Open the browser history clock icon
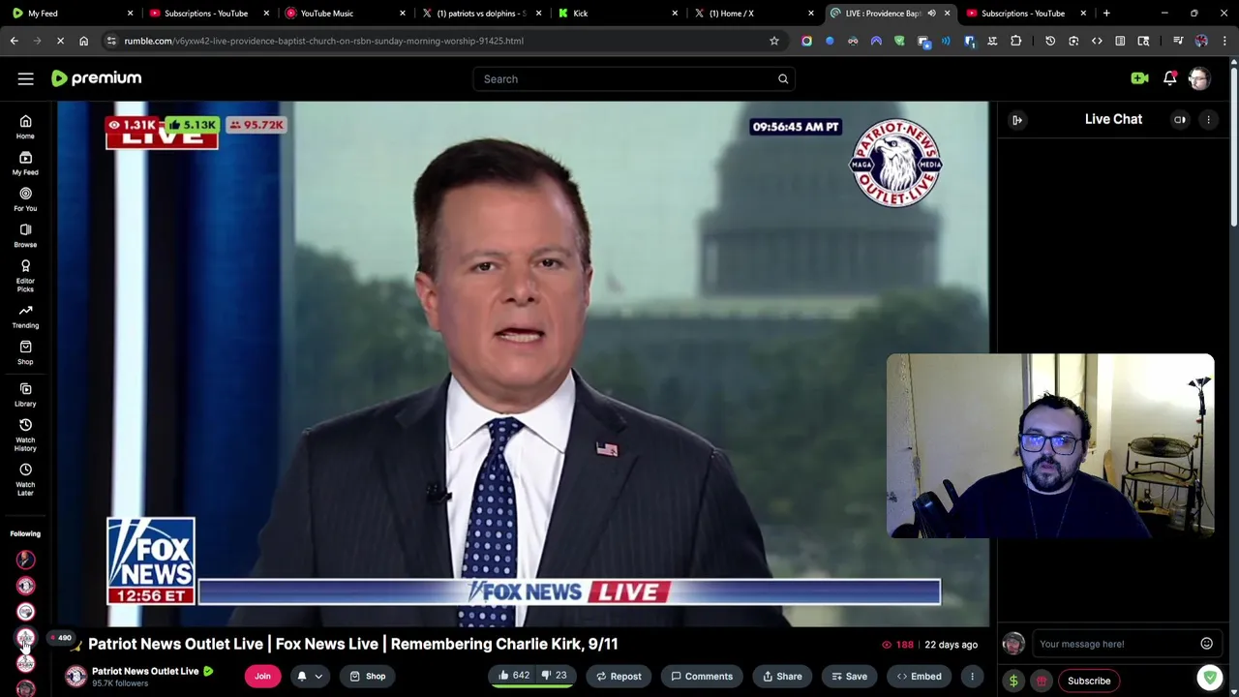This screenshot has height=697, width=1239. coord(1050,41)
